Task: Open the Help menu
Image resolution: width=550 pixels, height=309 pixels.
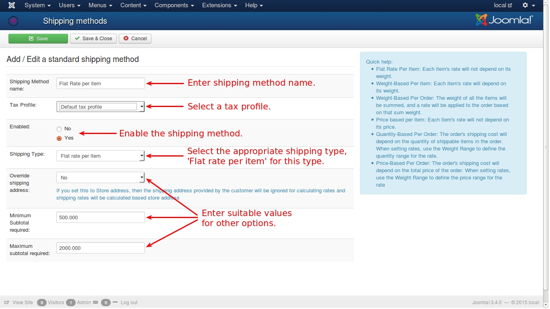Action: pos(254,5)
